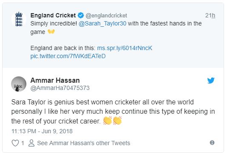The image size is (230, 157).
Task: Click the blue verified badge
Action: (80, 15)
